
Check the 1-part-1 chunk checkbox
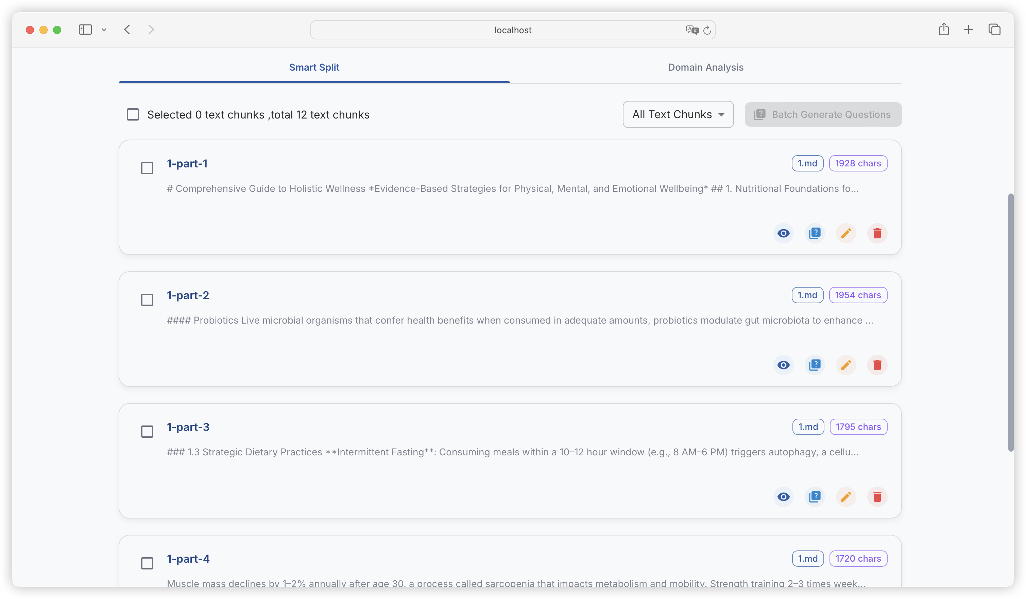[147, 168]
